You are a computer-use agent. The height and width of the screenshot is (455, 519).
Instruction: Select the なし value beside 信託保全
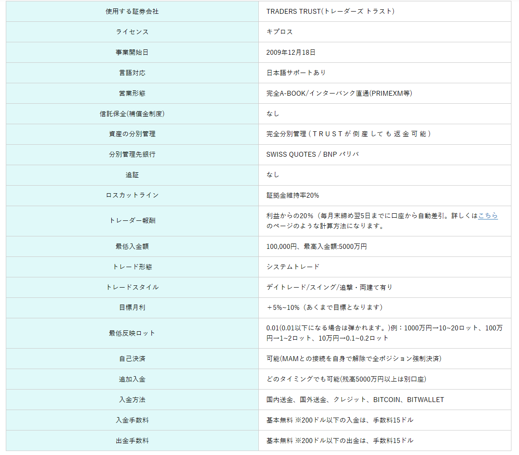click(x=273, y=114)
